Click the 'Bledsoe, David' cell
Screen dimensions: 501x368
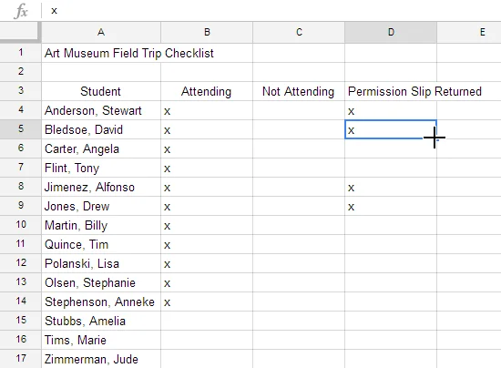(101, 129)
